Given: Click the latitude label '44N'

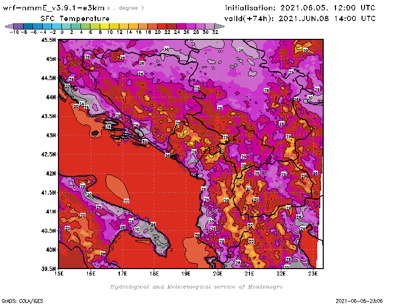Looking at the screenshot, I should (51, 97).
